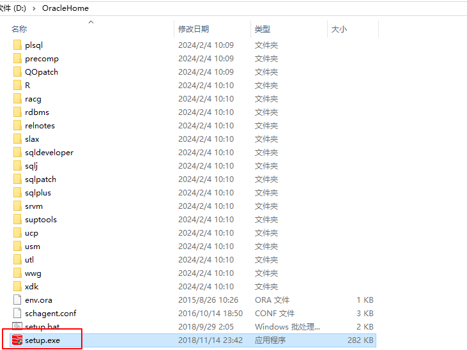The image size is (467, 350).
Task: Select the file name setup.bat
Action: pos(42,327)
